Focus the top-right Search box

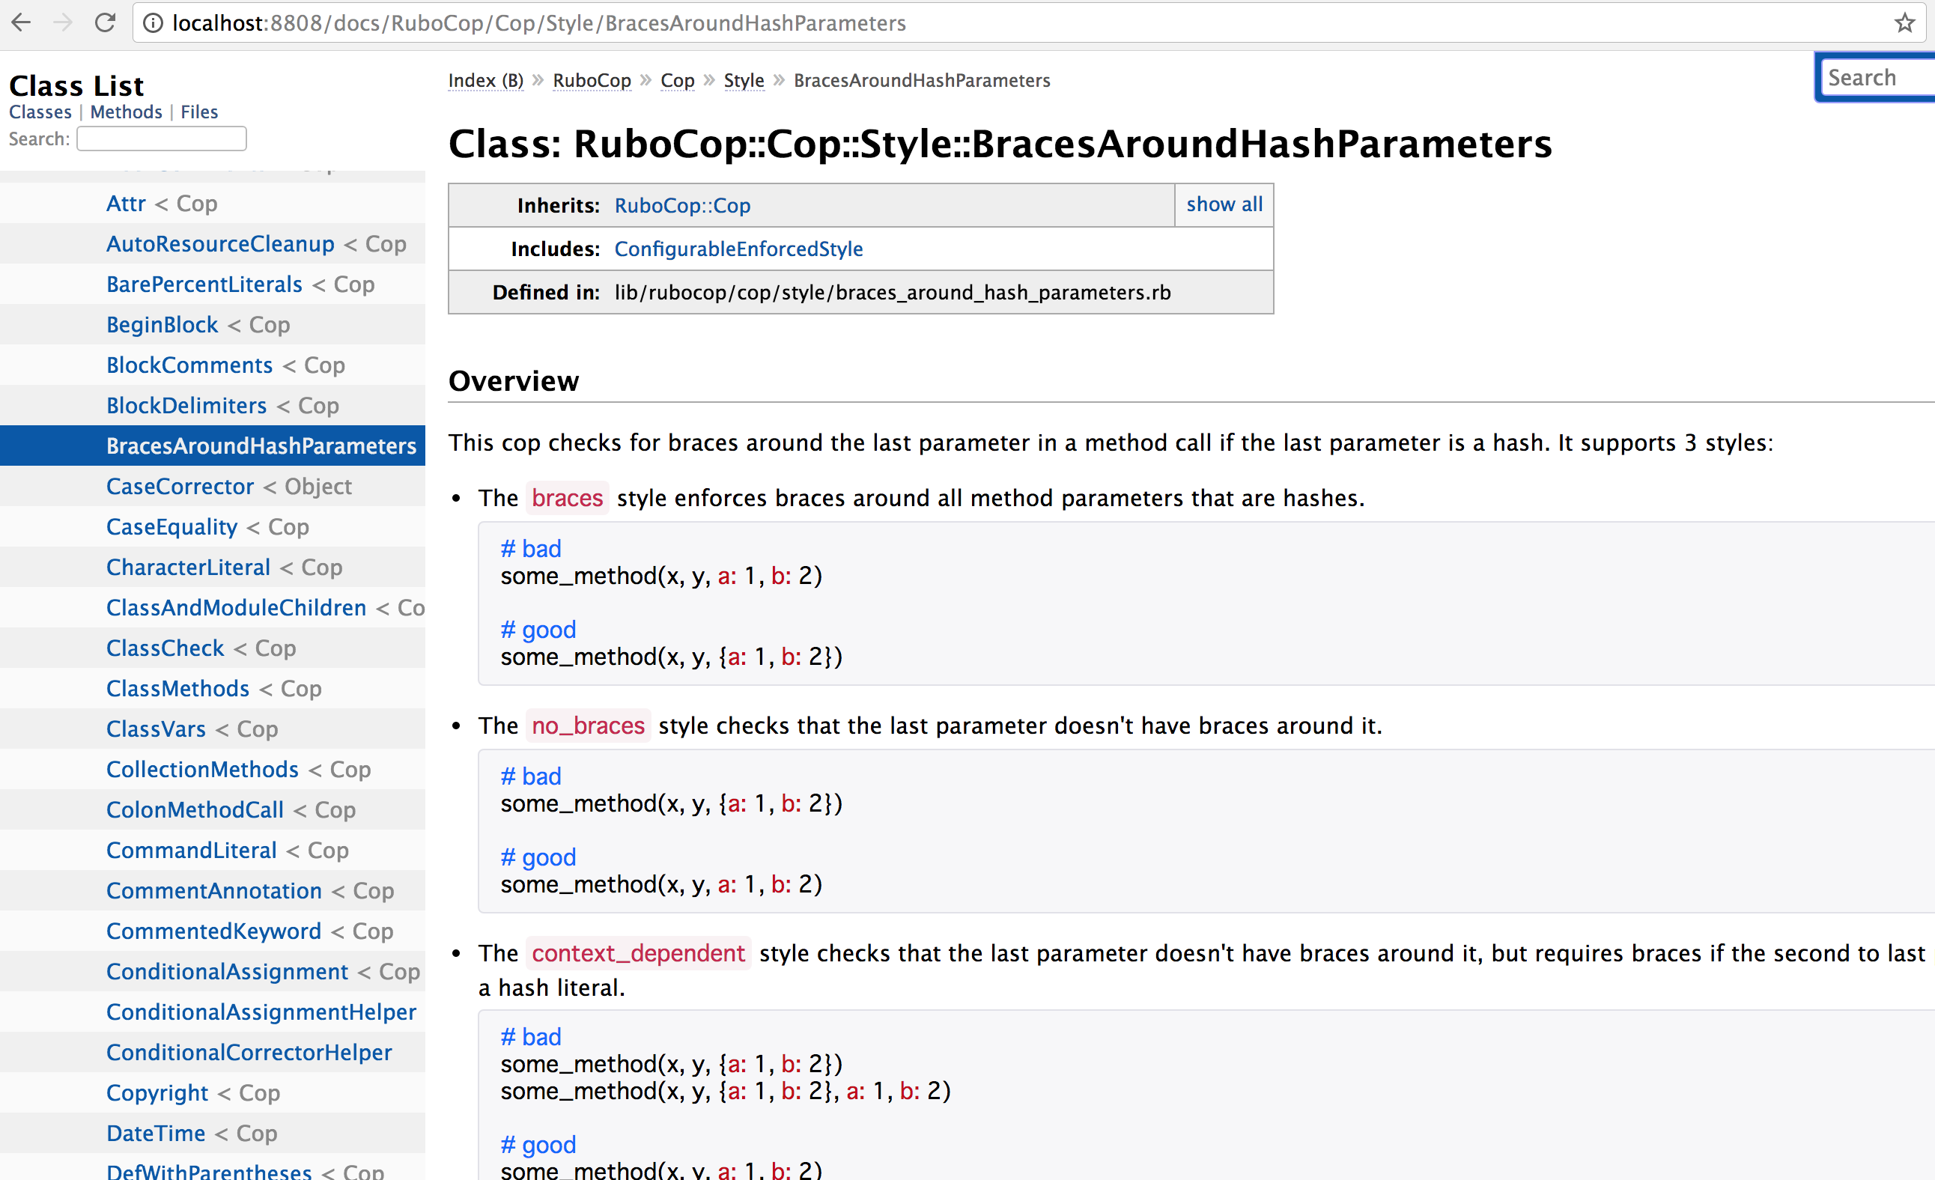[1877, 78]
